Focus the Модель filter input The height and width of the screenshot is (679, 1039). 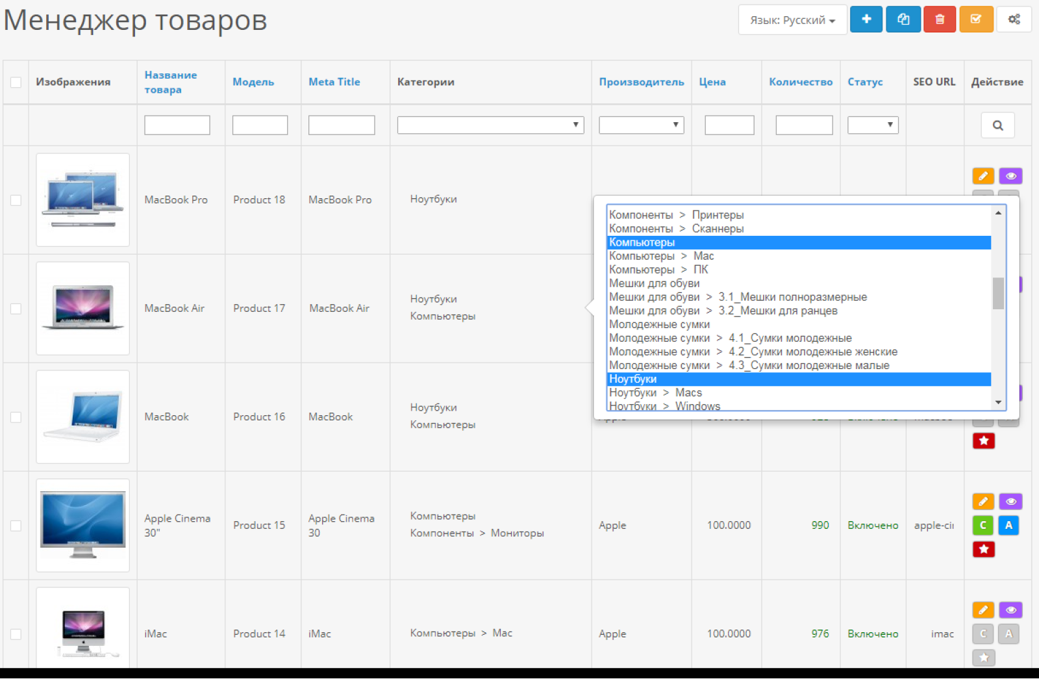(x=260, y=125)
